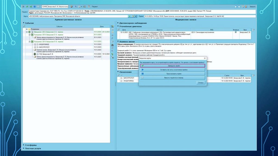Select ИНДАПАМИД in the events tree
The width and height of the screenshot is (278, 156).
43,44
